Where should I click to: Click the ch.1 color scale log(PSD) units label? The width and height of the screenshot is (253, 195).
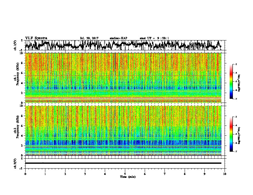pos(239,83)
